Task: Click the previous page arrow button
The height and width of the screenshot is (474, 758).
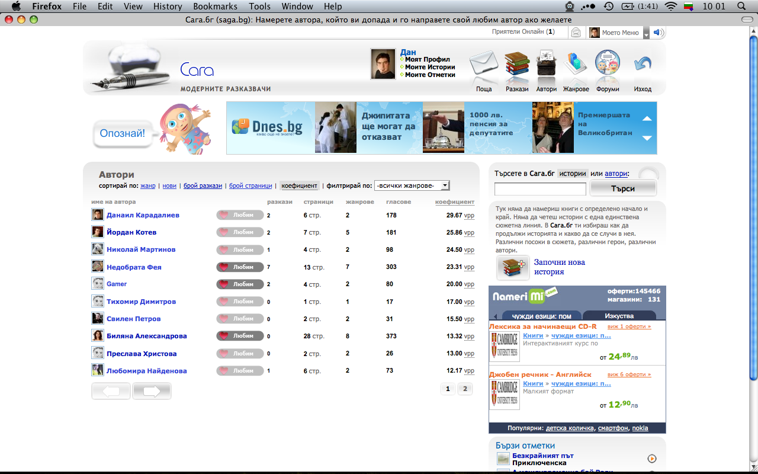Action: pyautogui.click(x=111, y=391)
